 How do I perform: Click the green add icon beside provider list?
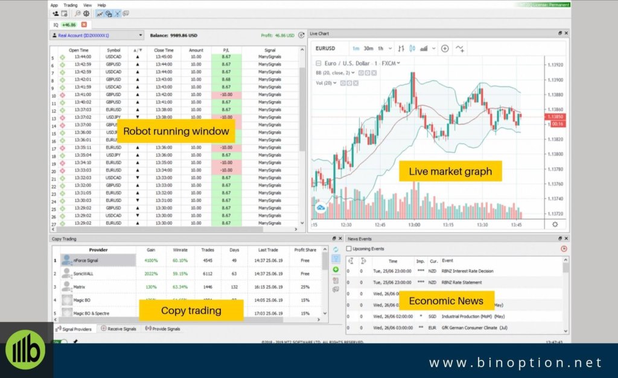pos(336,269)
